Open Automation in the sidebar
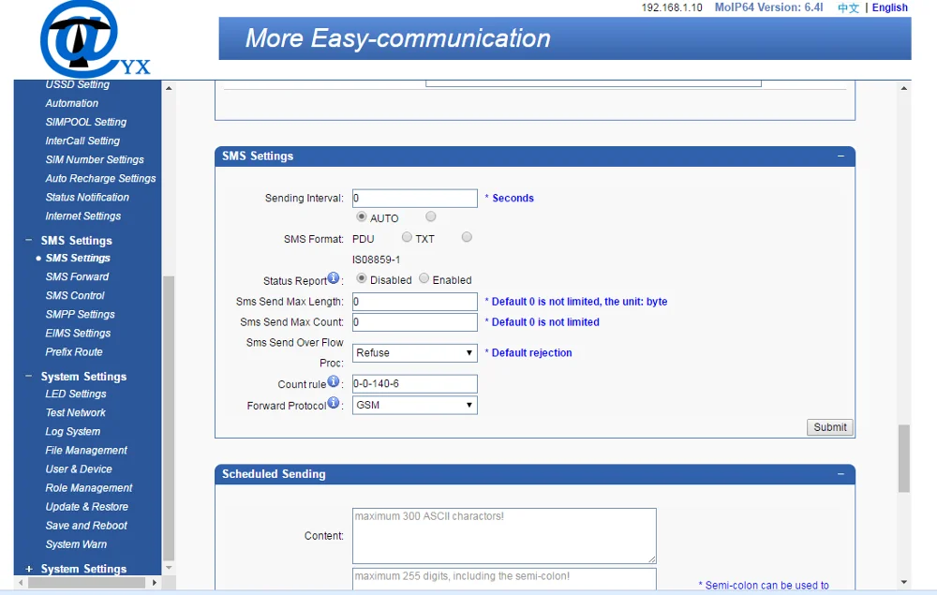937x595 pixels. coord(72,103)
